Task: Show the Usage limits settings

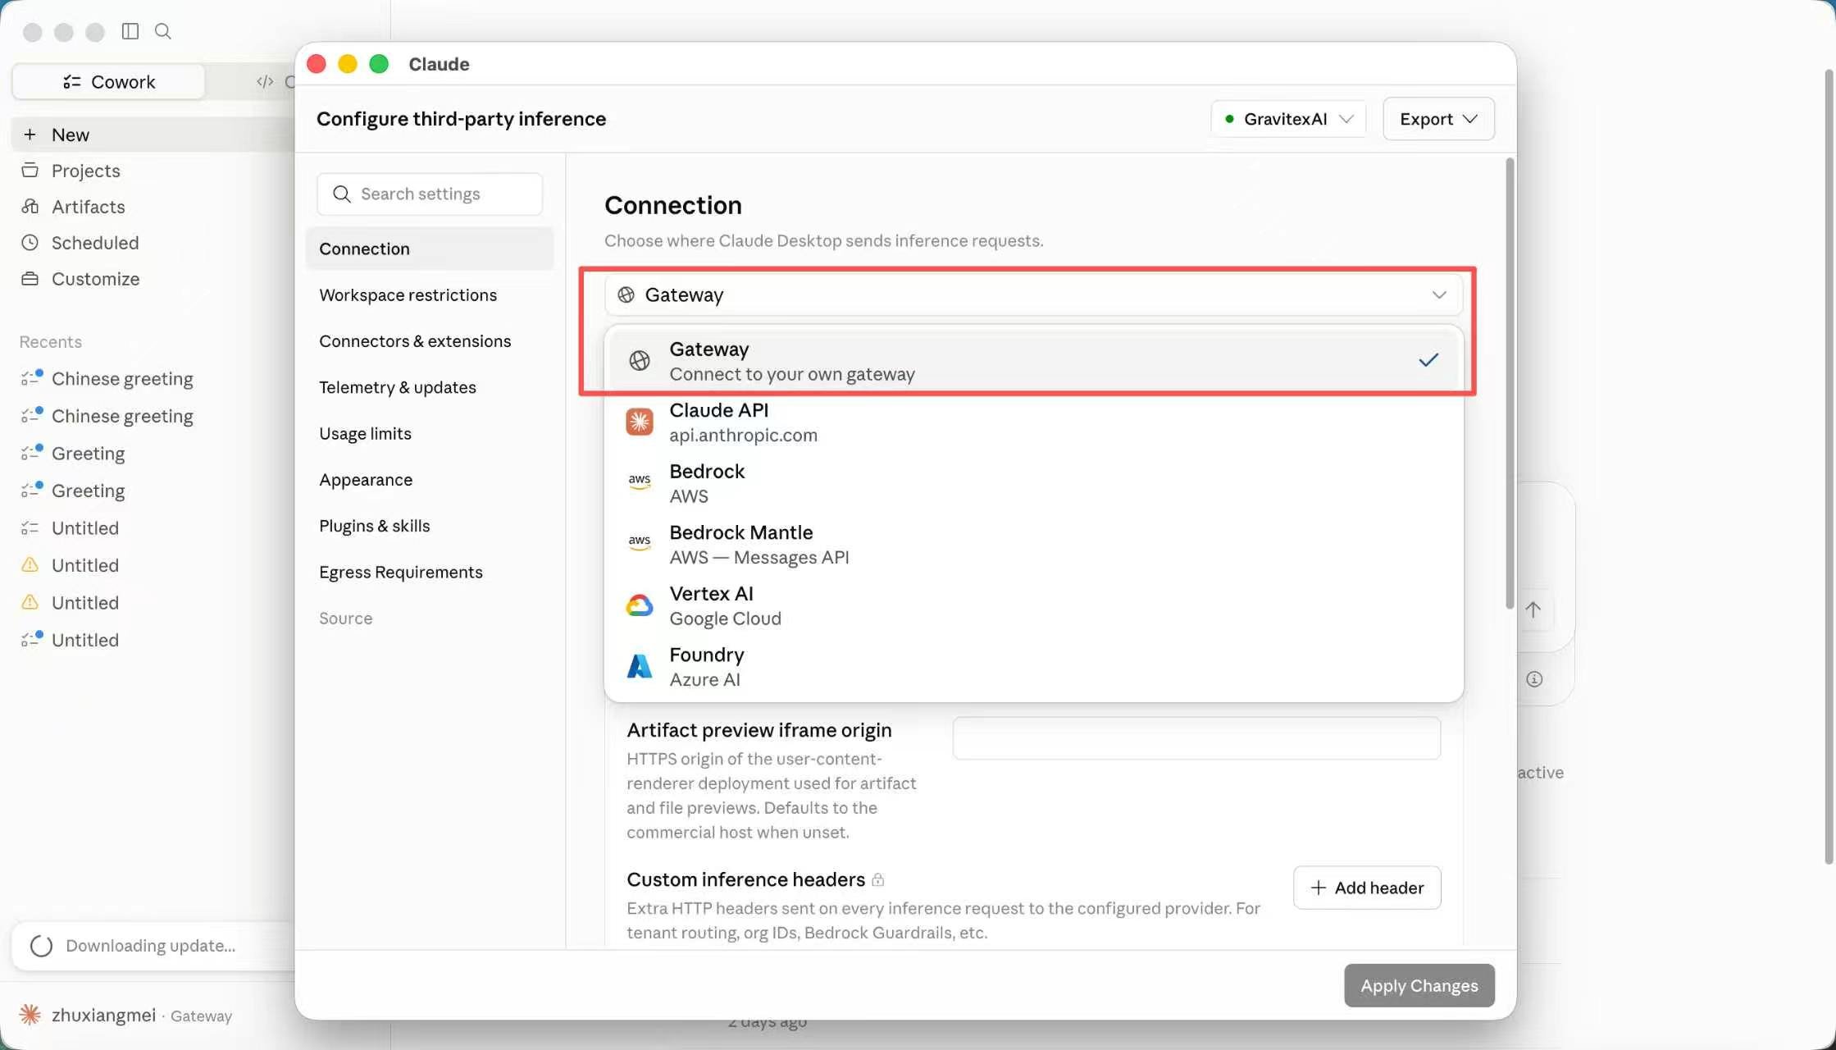Action: (430, 433)
